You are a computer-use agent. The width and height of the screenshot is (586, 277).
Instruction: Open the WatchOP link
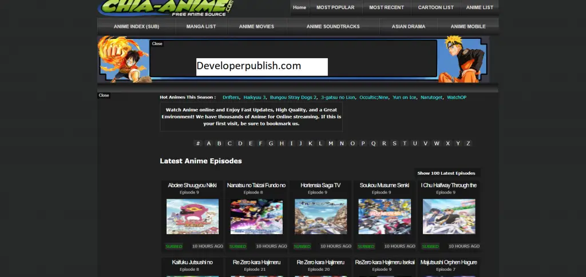457,97
